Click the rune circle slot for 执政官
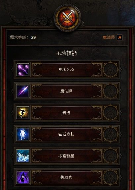135x190 pixels. click(x=111, y=177)
